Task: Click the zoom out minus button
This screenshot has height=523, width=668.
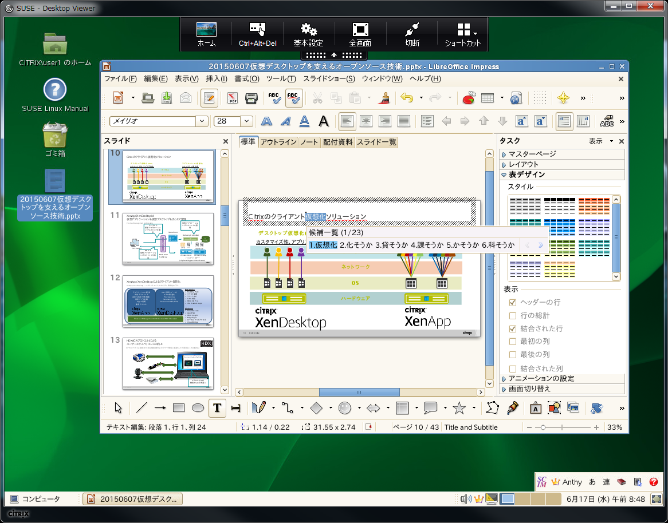Action: [x=529, y=427]
